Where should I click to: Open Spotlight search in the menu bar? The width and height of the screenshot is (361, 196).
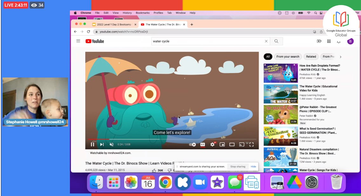pyautogui.click(x=316, y=13)
